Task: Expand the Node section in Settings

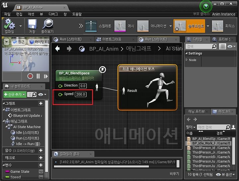Action: click(187, 60)
